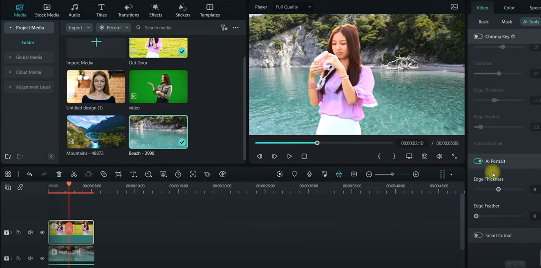541x268 pixels.
Task: Open the Effects tab
Action: point(156,11)
